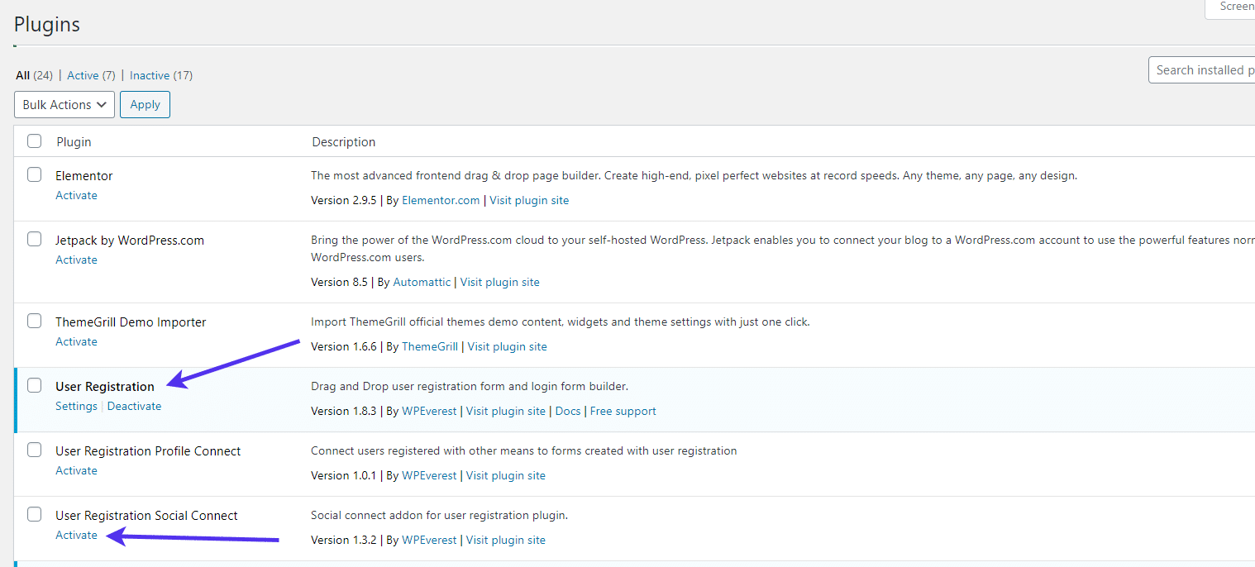Check the Jetpack by WordPress.com checkbox
The image size is (1255, 567).
(x=34, y=238)
